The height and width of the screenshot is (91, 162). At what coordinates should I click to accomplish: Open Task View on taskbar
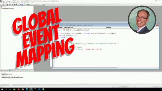click(10, 89)
